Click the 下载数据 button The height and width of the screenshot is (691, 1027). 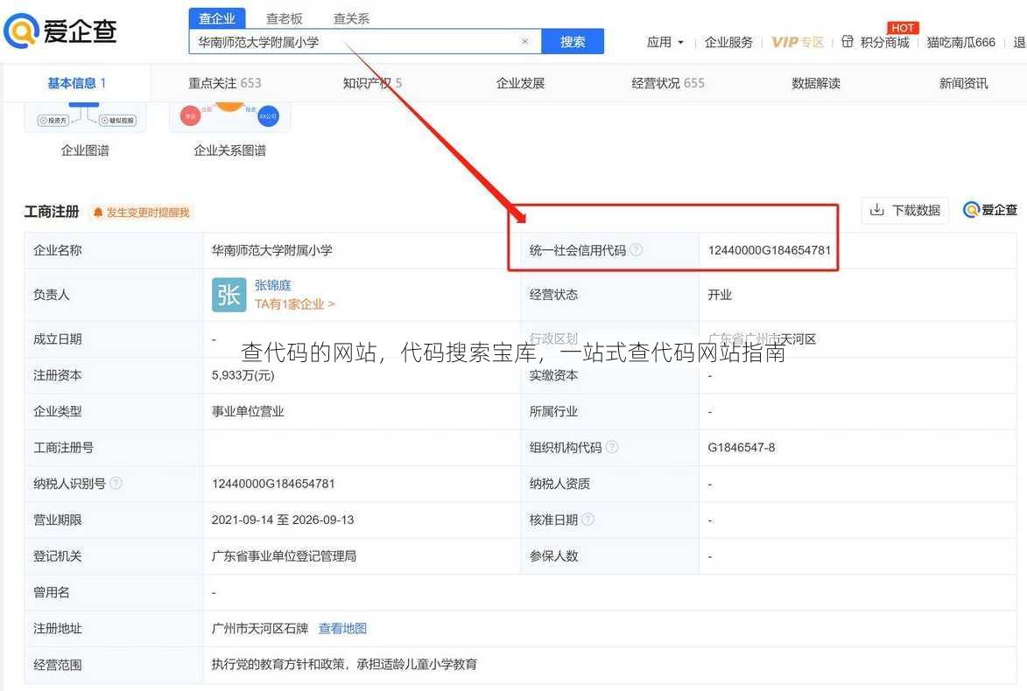(x=905, y=210)
